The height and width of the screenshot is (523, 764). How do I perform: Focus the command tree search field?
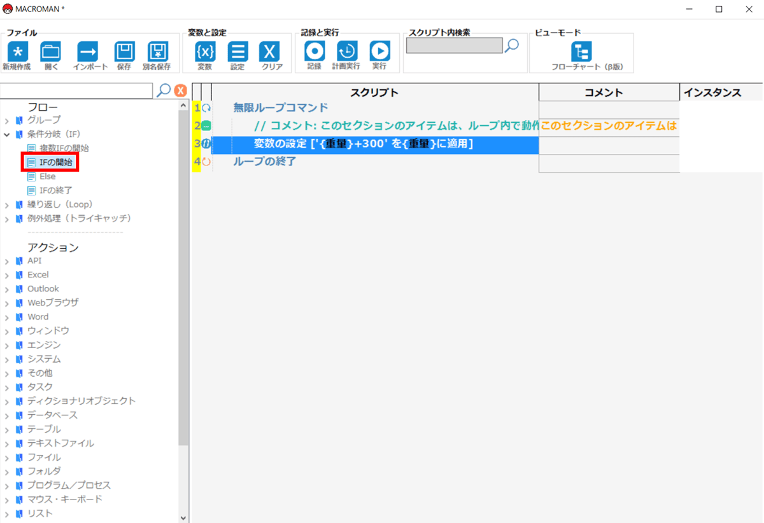point(76,90)
